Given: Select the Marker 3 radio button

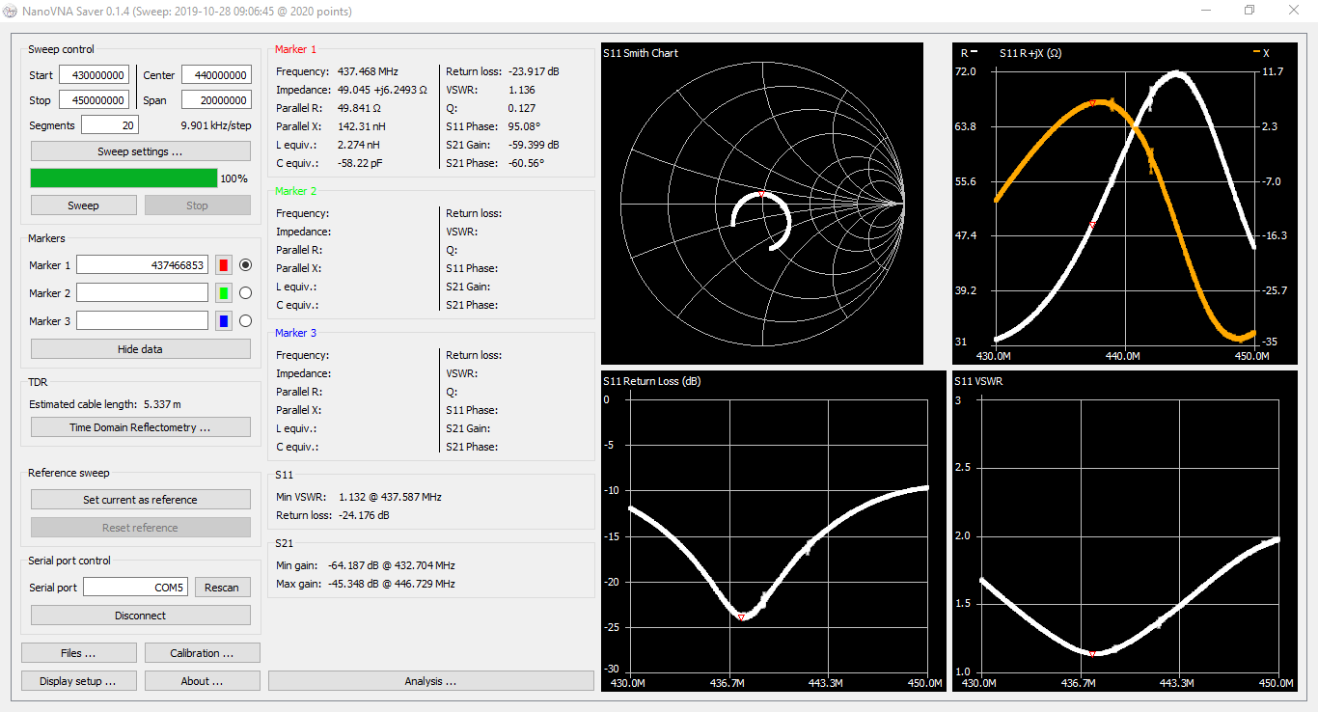Looking at the screenshot, I should 247,320.
